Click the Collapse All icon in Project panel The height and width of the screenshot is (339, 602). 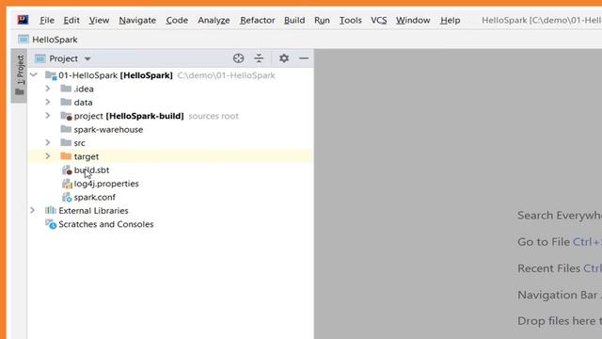pyautogui.click(x=260, y=58)
